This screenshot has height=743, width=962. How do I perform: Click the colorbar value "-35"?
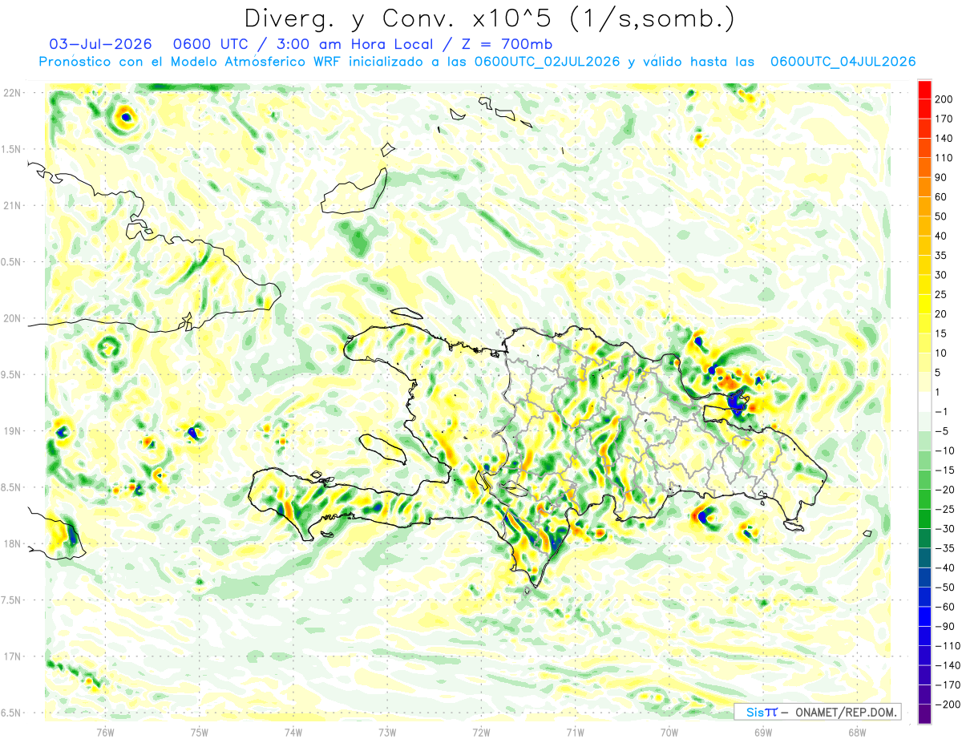point(947,548)
